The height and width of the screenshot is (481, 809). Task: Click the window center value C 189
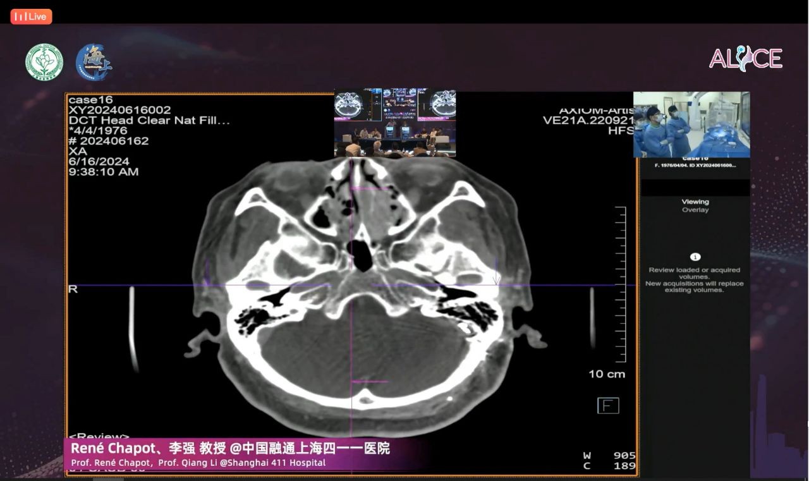point(609,466)
